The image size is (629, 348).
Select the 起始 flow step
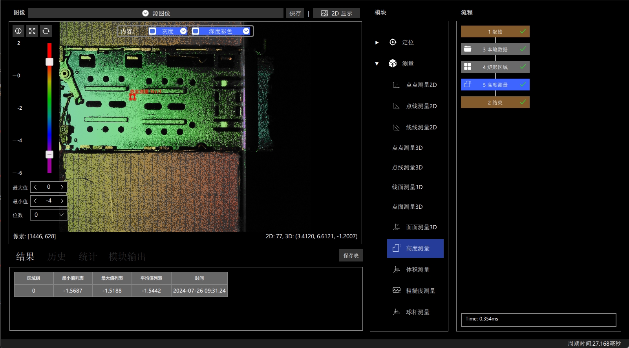coord(495,31)
